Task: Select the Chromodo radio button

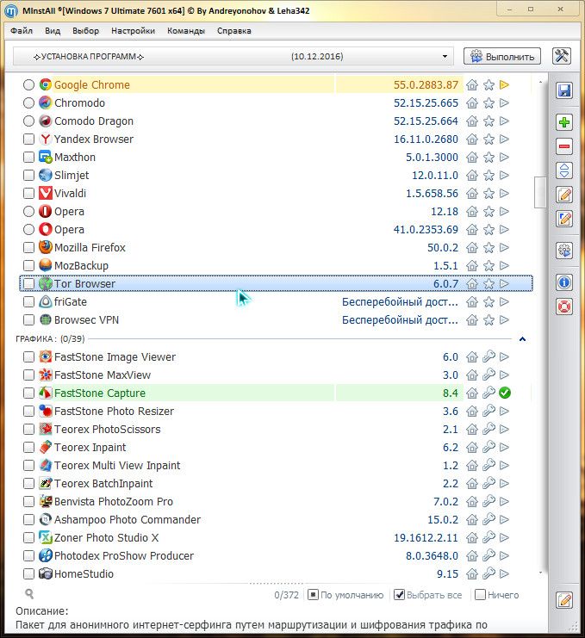Action: coord(28,103)
